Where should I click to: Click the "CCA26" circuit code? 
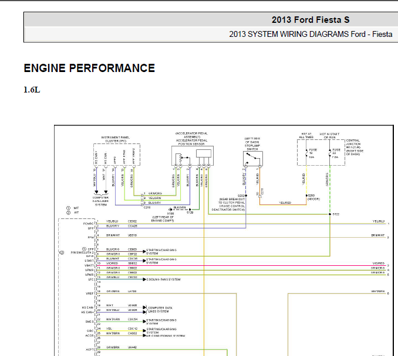click(133, 225)
